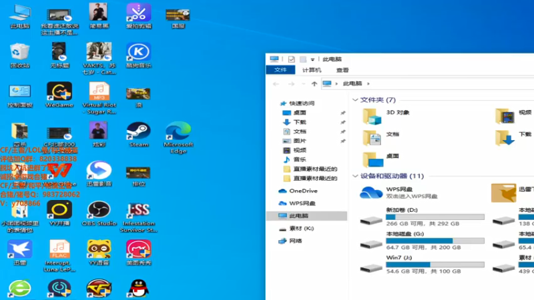This screenshot has width=534, height=300.
Task: Select the 小团团视频里的表情包 folder
Action: pos(20,219)
